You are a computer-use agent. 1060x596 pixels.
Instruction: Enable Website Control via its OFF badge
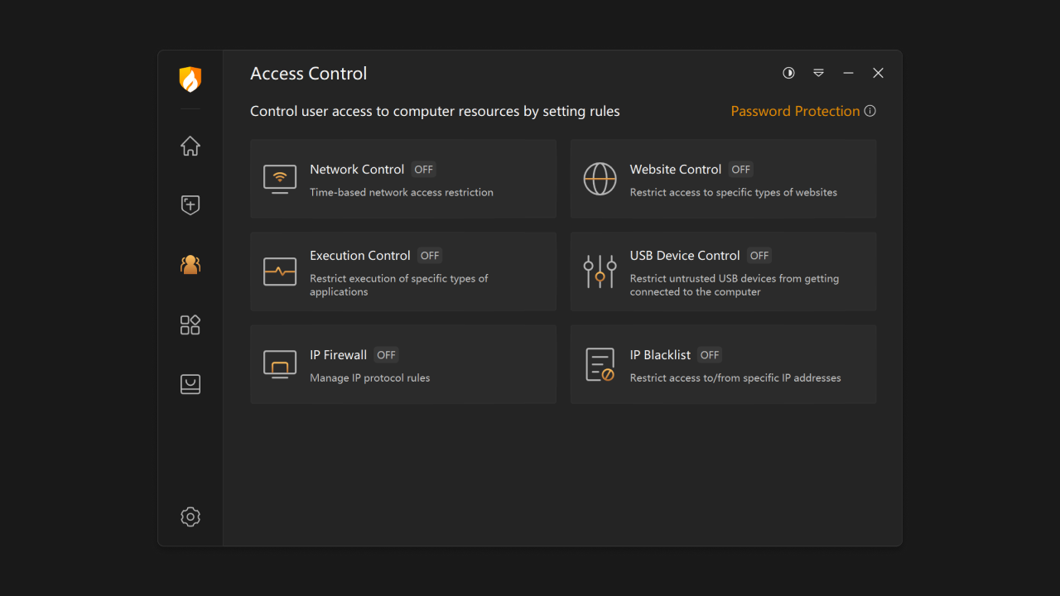point(740,169)
